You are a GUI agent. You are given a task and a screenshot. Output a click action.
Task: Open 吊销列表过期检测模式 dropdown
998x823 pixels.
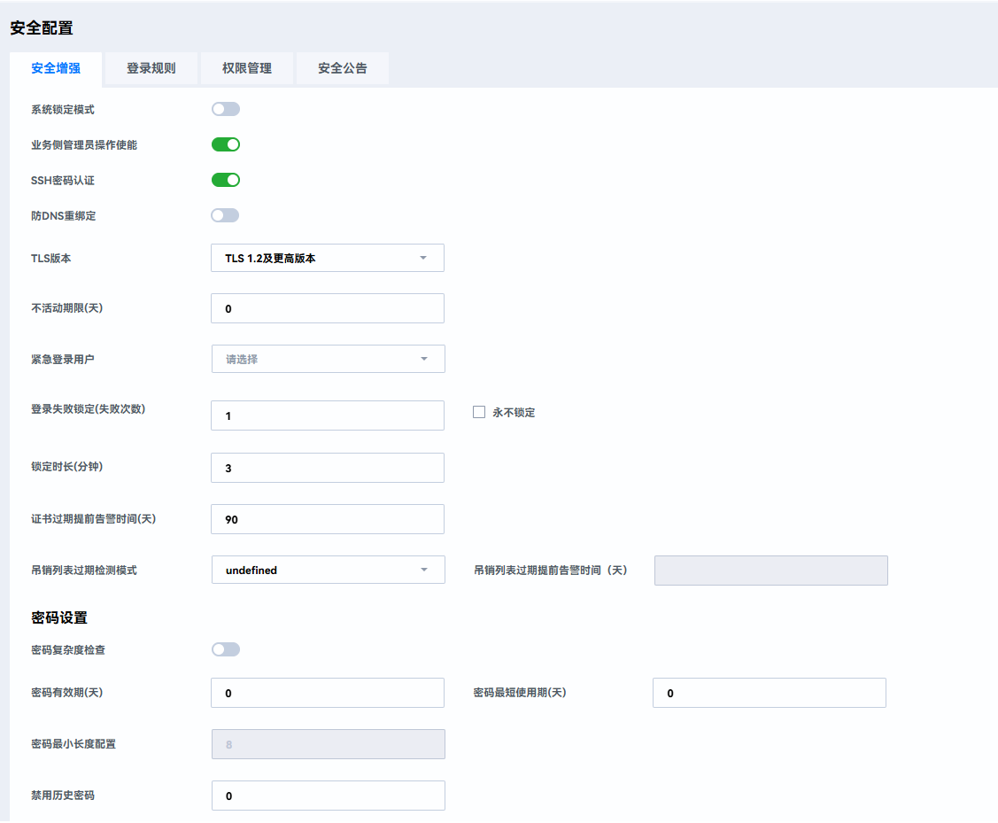point(327,570)
